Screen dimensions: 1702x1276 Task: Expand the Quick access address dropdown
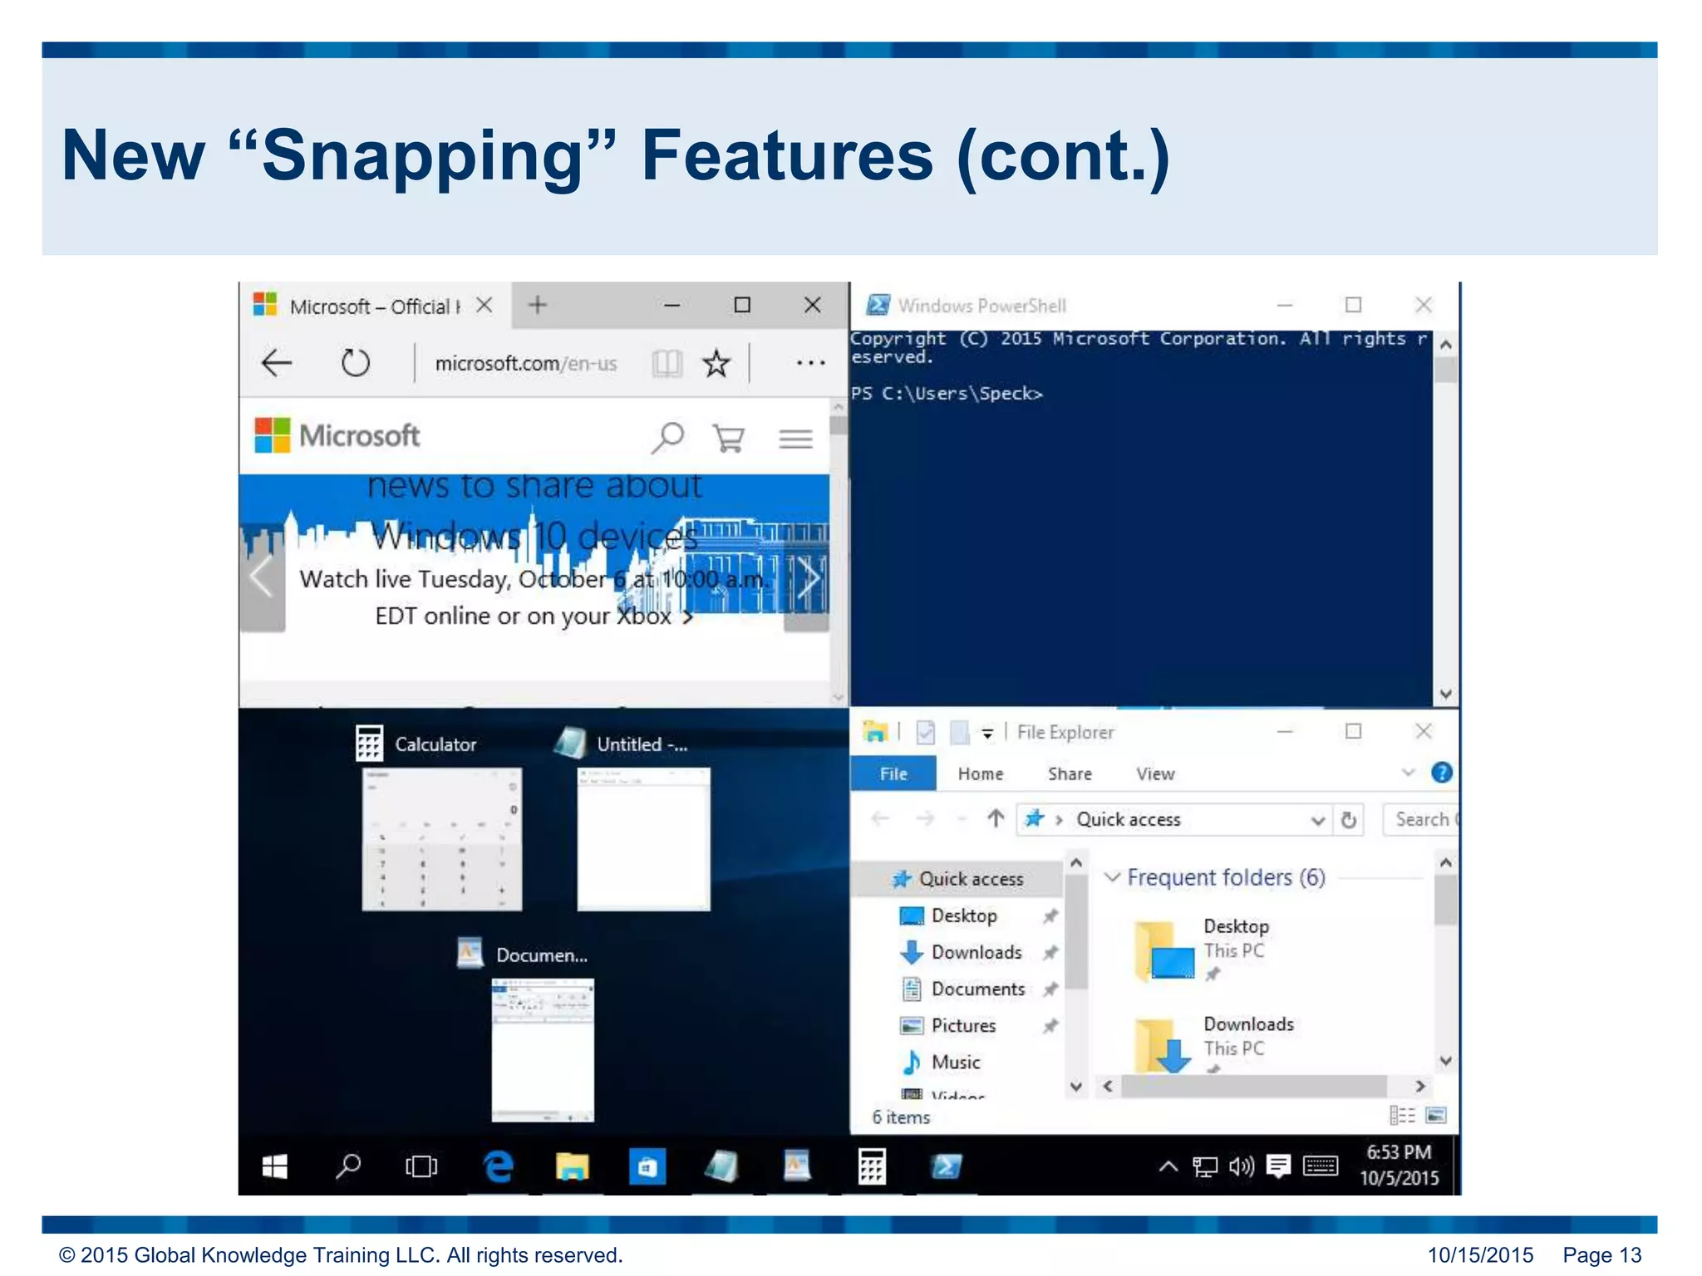(x=1317, y=820)
